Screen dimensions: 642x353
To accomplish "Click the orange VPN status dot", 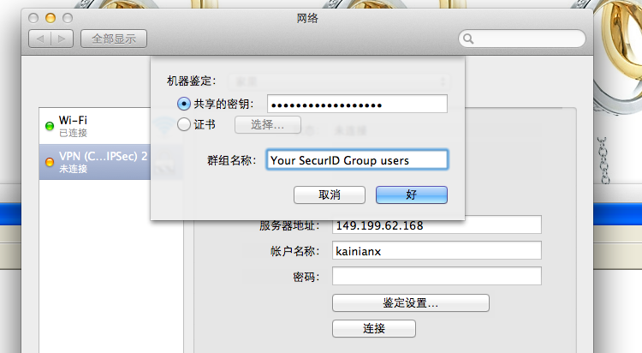I will (50, 162).
